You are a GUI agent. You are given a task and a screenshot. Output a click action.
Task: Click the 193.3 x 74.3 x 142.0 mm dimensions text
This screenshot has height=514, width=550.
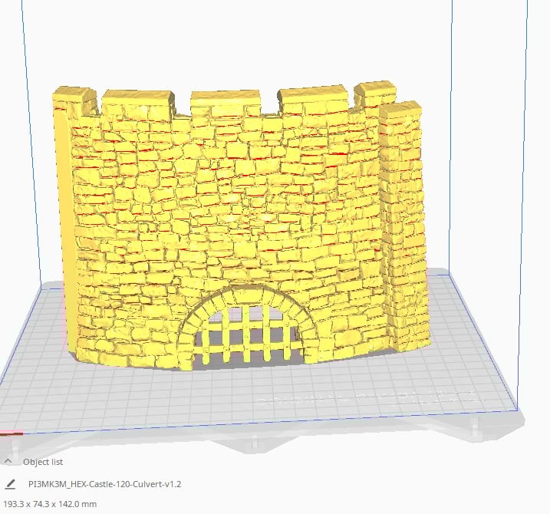(x=50, y=504)
